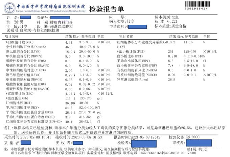
Task: Click the 有核红细胞绝对值(NRBC#) label
Action: pyautogui.click(x=137, y=75)
